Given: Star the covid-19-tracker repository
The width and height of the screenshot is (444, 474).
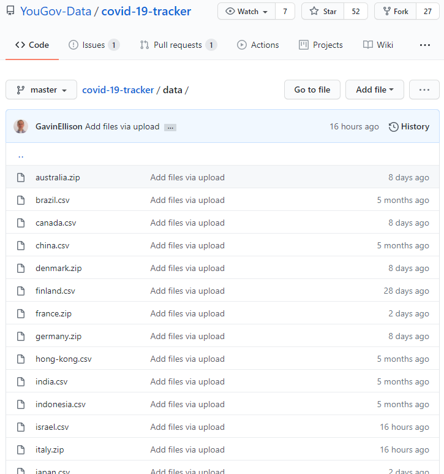Looking at the screenshot, I should (322, 12).
